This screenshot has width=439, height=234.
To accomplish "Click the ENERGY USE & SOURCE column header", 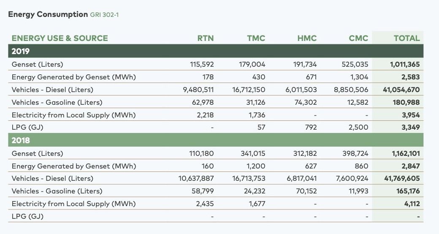I will pos(60,38).
